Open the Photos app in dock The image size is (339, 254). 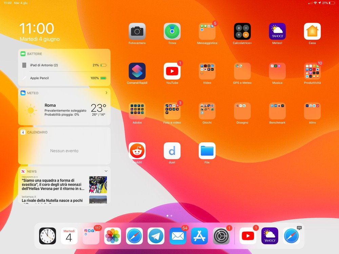click(x=113, y=236)
